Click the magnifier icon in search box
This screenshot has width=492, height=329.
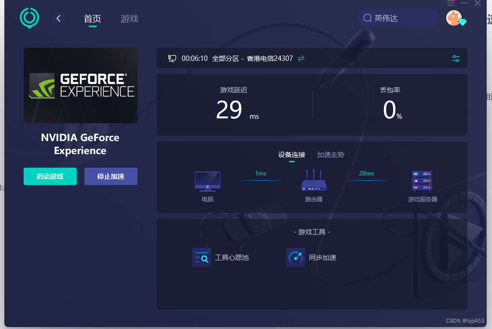coord(368,18)
